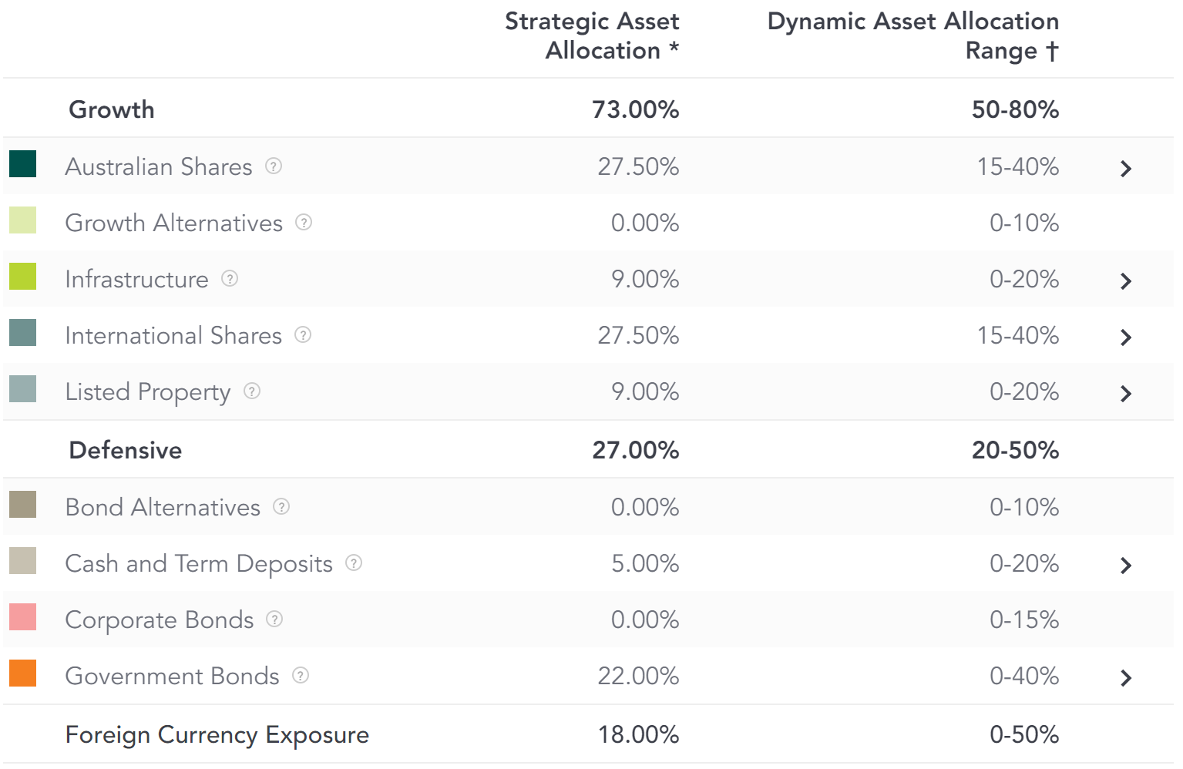Click the Government Bonds help icon
Viewport: 1183px width, 769px height.
pyautogui.click(x=301, y=675)
